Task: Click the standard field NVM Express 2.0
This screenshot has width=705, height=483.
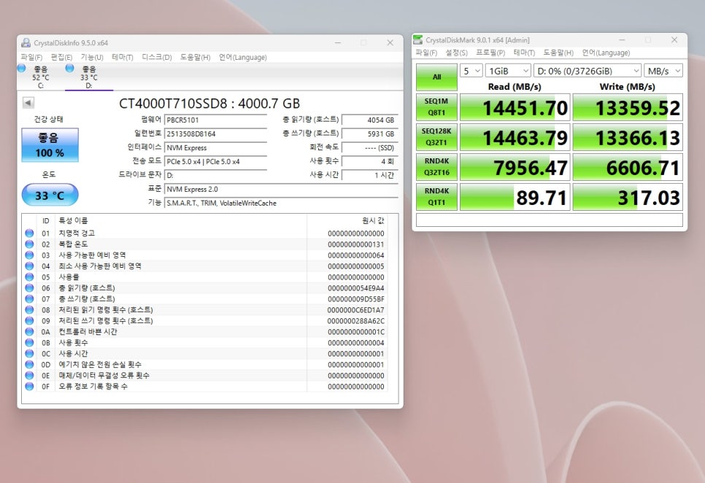Action: (282, 189)
